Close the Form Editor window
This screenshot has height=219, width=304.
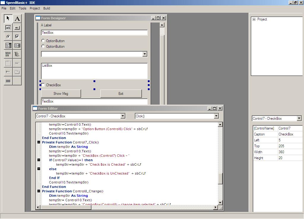click(220, 108)
